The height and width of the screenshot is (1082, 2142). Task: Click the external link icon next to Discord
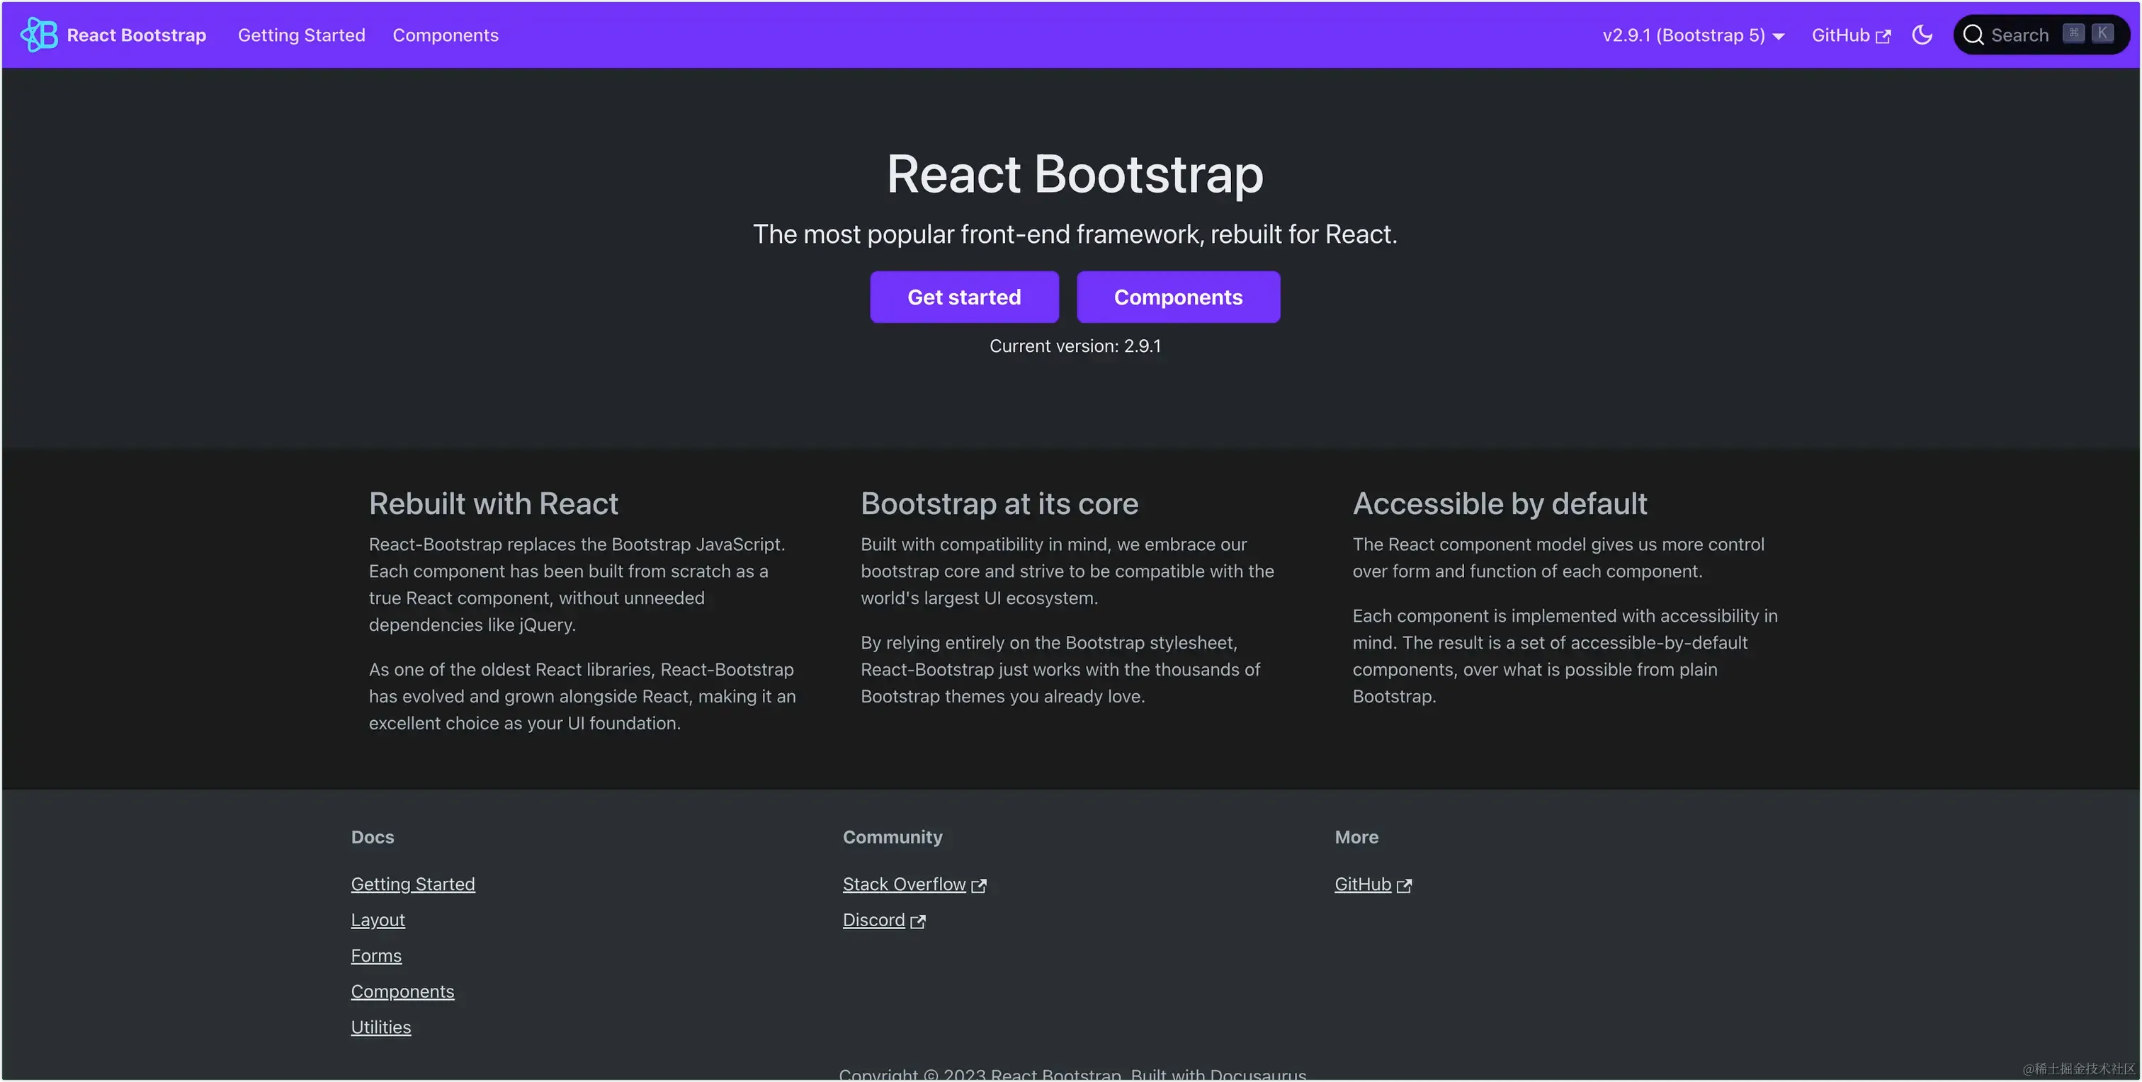(918, 921)
